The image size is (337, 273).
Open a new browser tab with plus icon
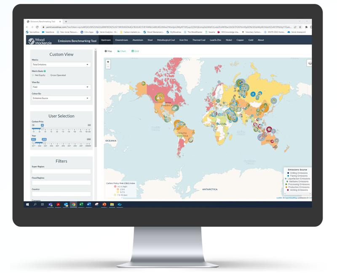point(66,21)
